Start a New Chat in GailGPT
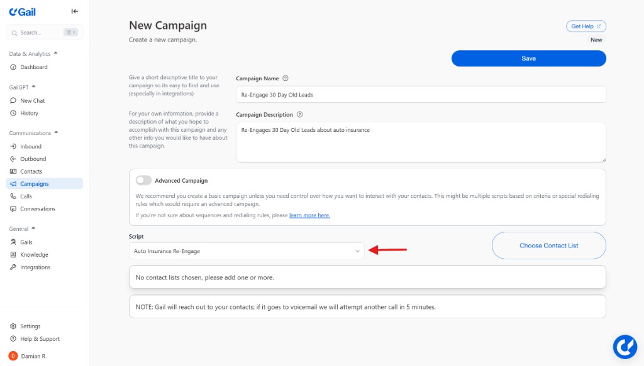 click(x=30, y=100)
